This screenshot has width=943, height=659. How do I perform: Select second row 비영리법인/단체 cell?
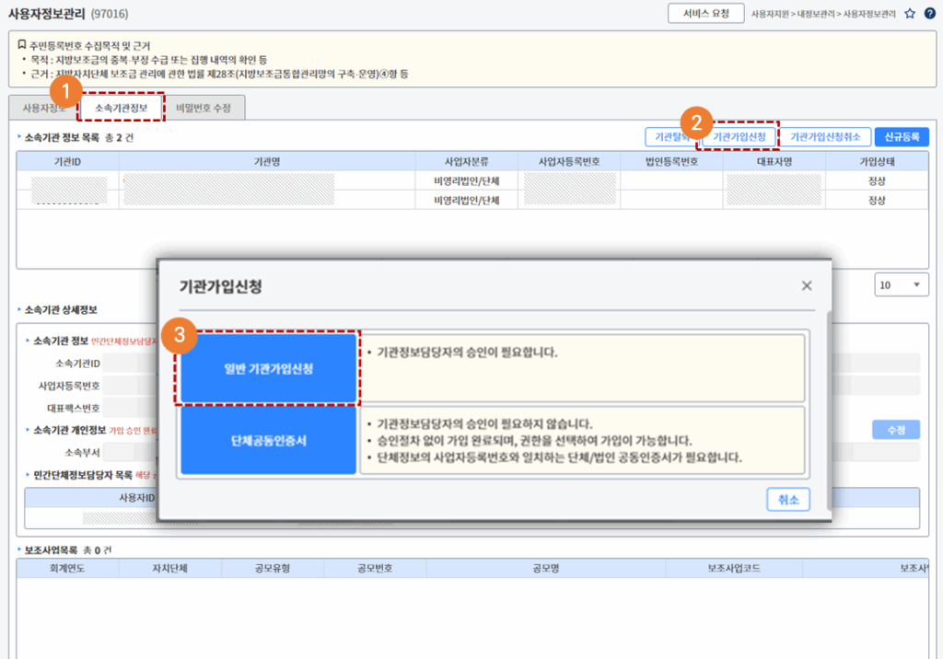click(467, 201)
